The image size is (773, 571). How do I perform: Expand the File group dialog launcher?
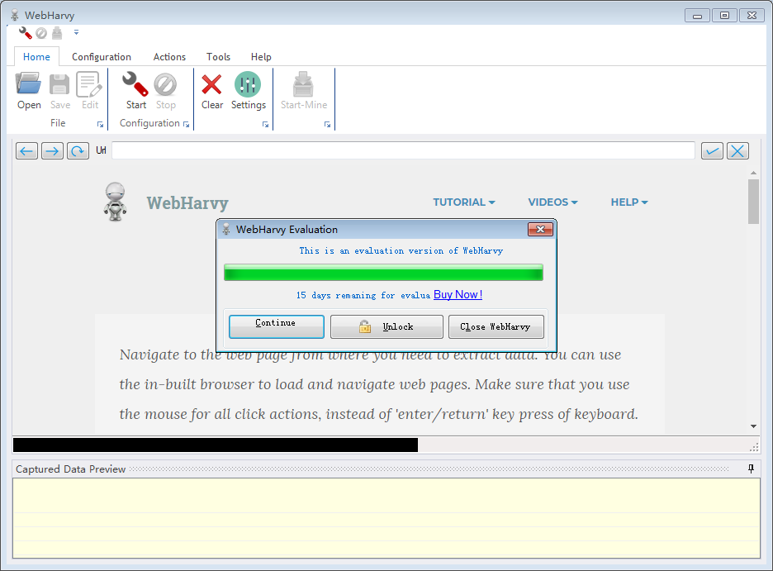pyautogui.click(x=100, y=125)
